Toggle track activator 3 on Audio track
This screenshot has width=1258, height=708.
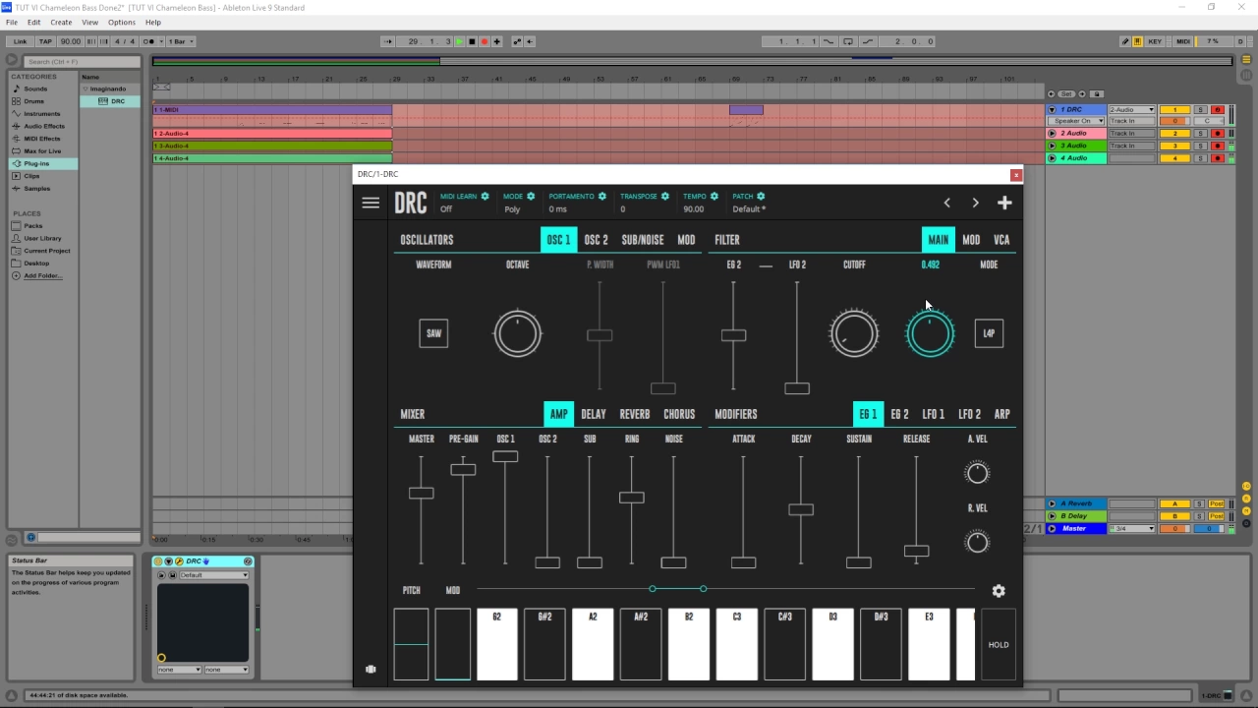point(1174,146)
